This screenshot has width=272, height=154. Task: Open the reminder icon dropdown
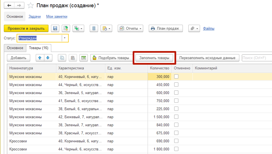click(106, 28)
